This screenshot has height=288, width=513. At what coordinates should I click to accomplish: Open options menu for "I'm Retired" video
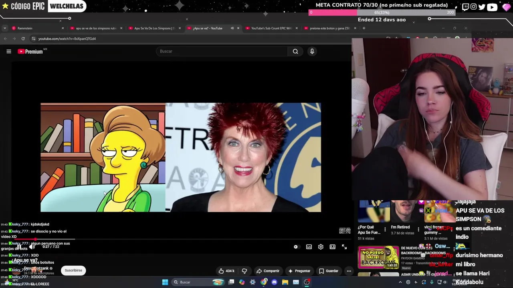(x=418, y=230)
